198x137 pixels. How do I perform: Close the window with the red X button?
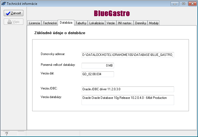coord(192,4)
